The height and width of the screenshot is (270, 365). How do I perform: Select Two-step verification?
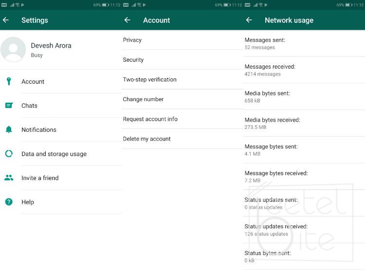coord(149,79)
